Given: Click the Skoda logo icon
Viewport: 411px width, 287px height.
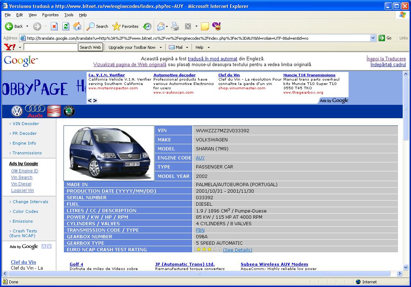Looking at the screenshot, I should (69, 111).
